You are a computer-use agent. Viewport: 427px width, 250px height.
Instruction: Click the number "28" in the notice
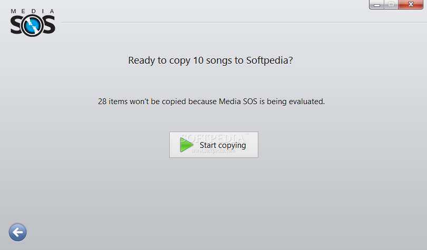point(102,102)
